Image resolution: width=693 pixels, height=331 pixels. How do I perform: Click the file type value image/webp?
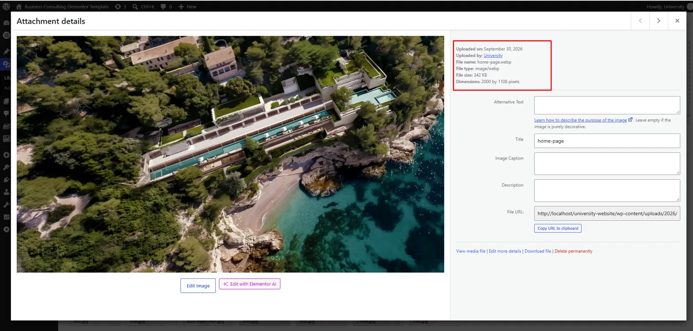(x=487, y=68)
